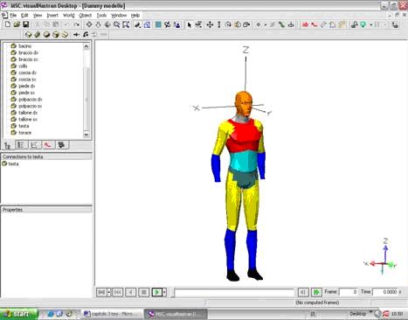
Task: Select the 'testa' body in tree
Action: (x=24, y=126)
